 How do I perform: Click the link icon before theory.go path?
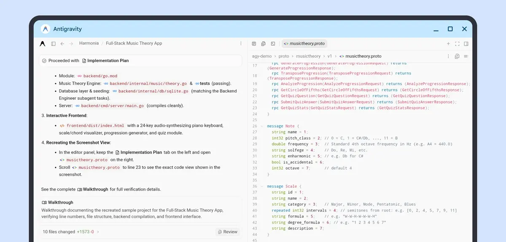coord(105,83)
